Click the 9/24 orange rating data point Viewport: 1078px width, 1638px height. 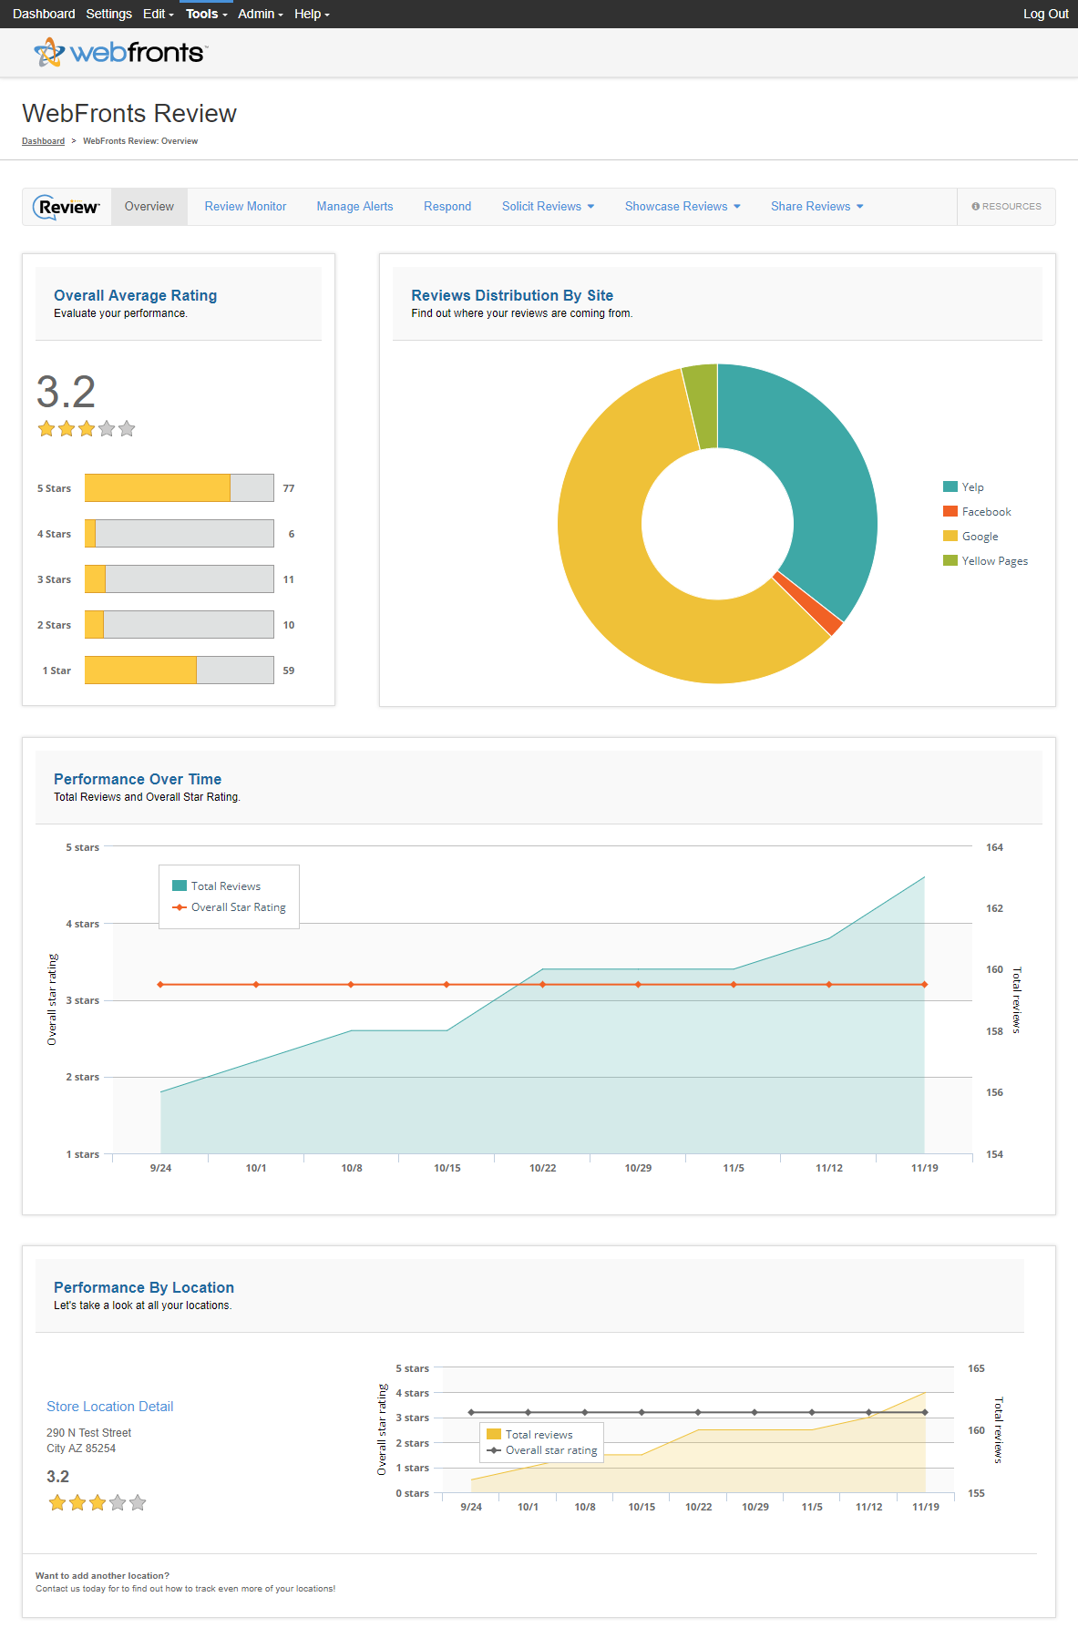coord(160,985)
